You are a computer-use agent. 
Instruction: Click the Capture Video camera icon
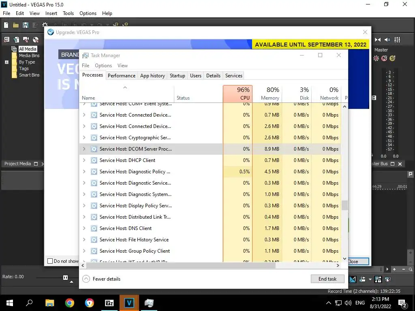(x=26, y=40)
